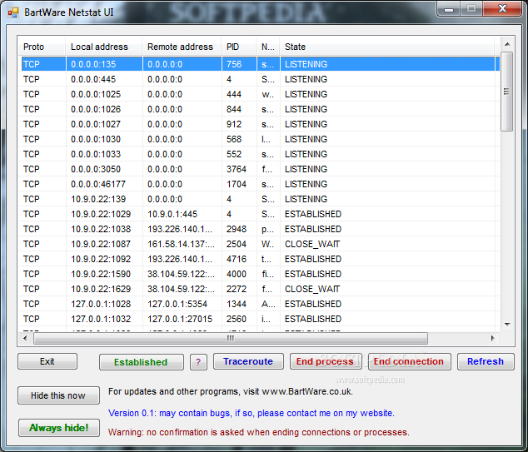Click PID value 3764

(x=237, y=169)
